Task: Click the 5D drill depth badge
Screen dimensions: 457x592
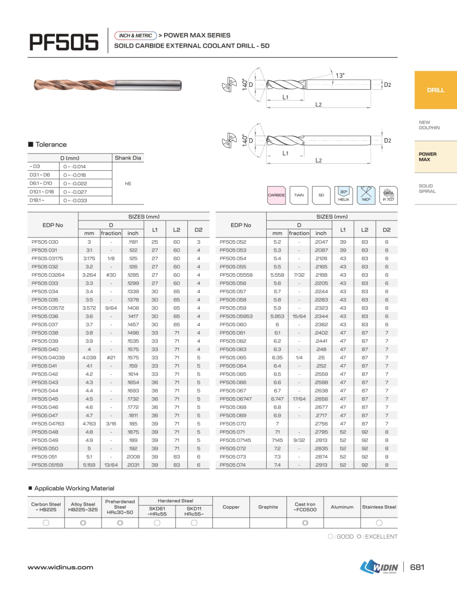Action: 321,195
